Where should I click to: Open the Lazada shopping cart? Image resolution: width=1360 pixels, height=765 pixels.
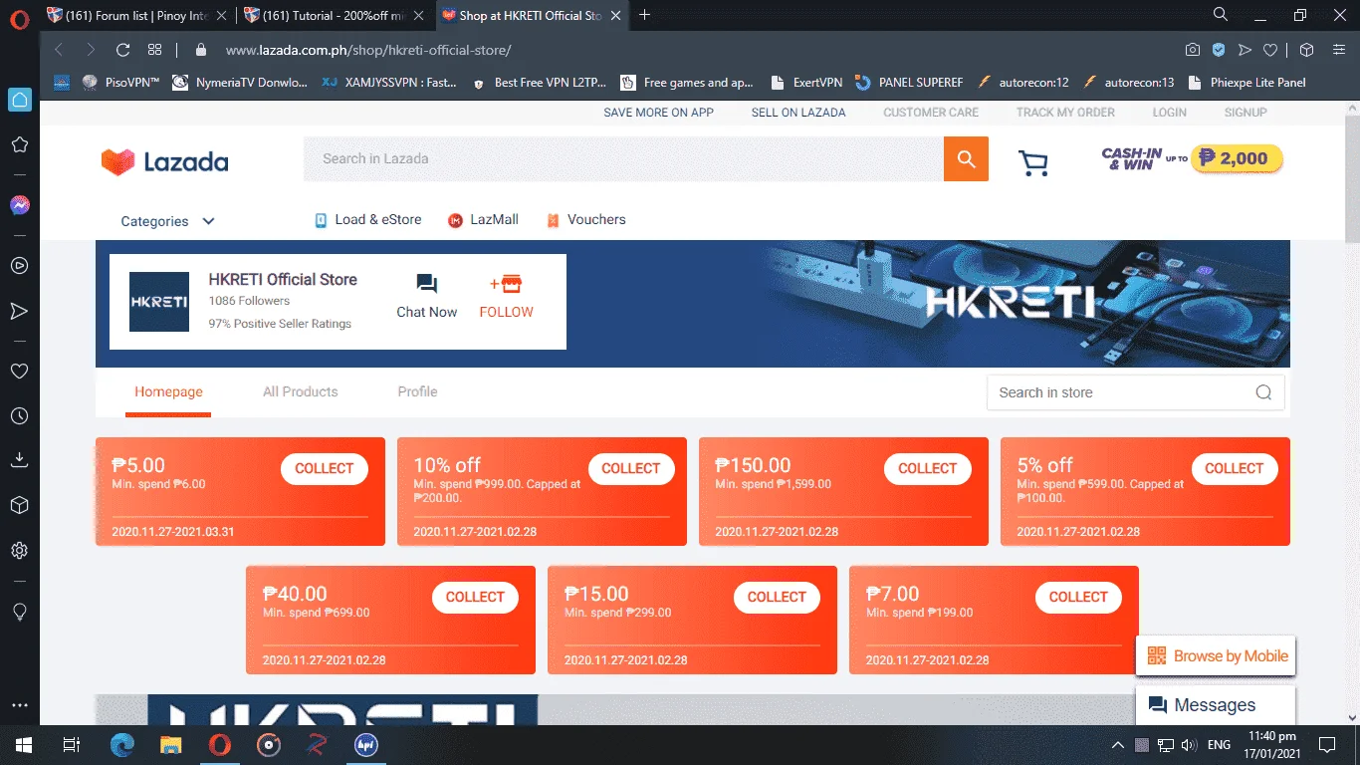coord(1033,162)
